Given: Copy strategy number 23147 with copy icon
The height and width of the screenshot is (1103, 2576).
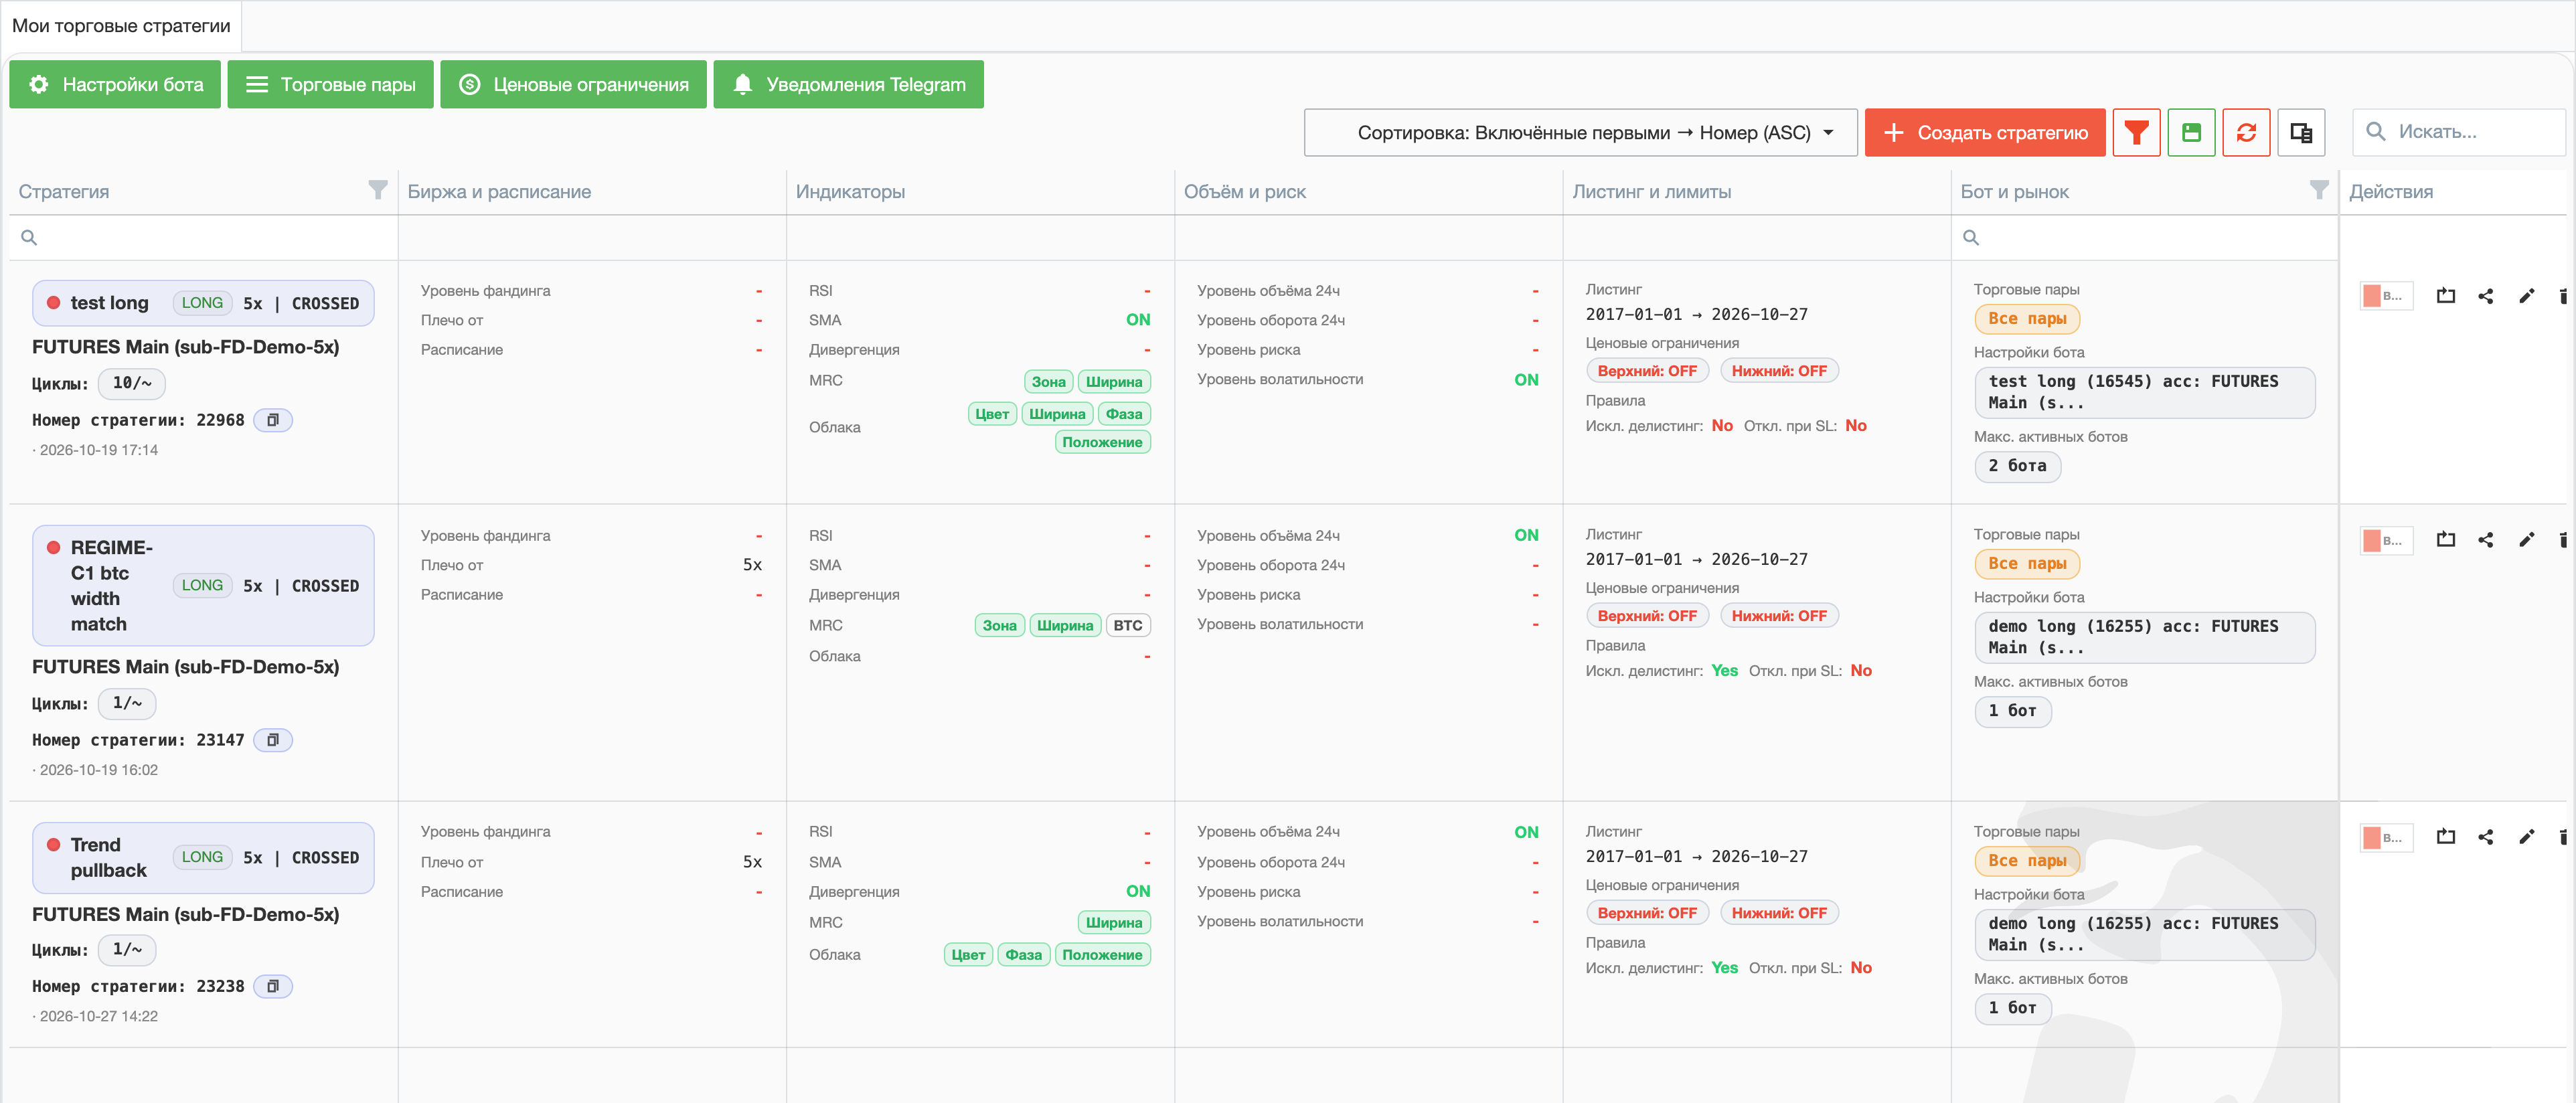Looking at the screenshot, I should coord(273,740).
